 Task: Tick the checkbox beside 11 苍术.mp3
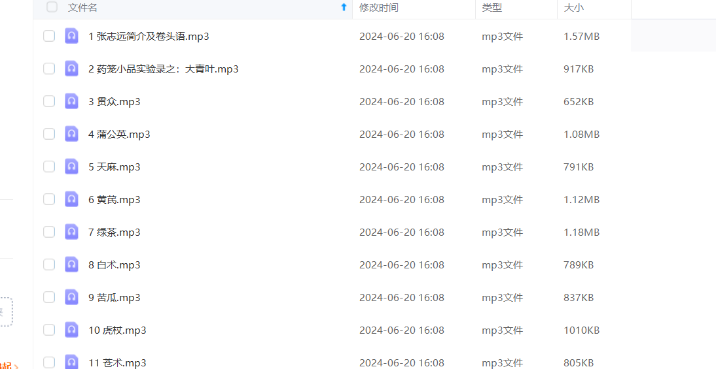[x=49, y=362]
